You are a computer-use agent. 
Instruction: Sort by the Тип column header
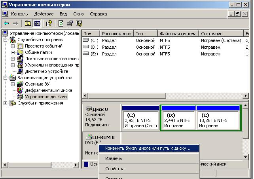[146, 34]
